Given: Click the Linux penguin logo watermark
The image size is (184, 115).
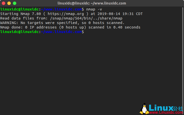Looking at the screenshot, I should [x=144, y=109].
